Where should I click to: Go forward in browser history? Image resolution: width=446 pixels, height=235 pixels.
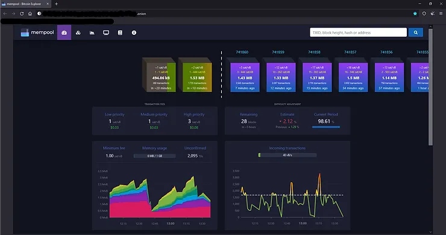13,14
